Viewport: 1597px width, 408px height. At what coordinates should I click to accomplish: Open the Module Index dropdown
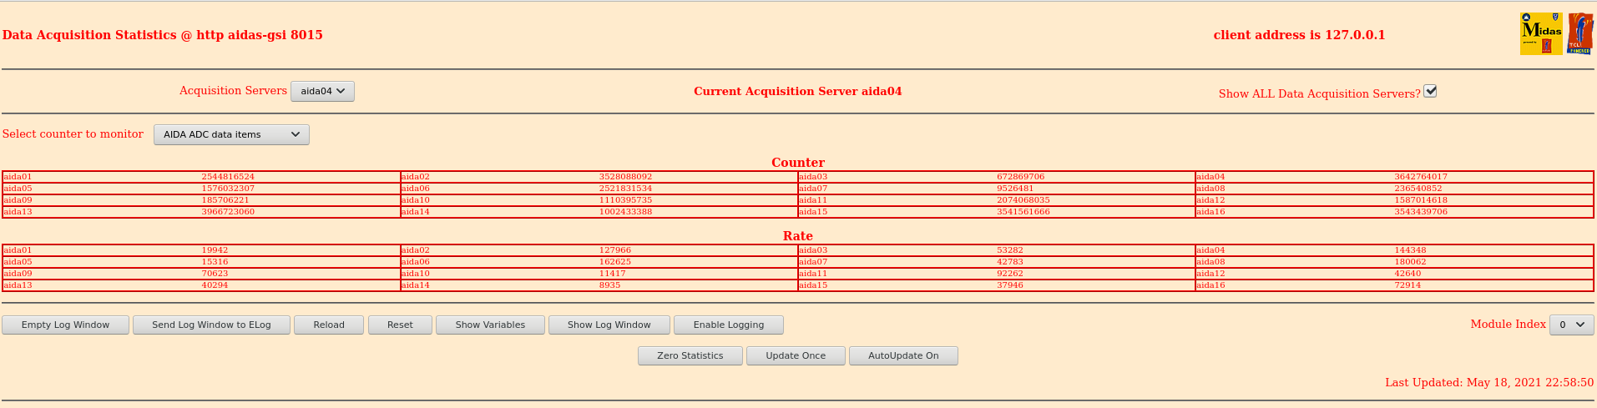click(1571, 325)
